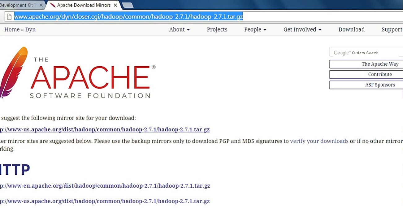Open The Apache Way button
This screenshot has height=223, width=403.
366,64
